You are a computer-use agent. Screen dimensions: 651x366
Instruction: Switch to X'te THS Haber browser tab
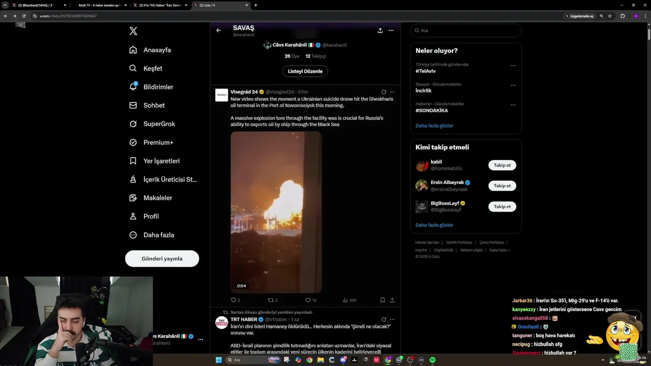click(160, 5)
